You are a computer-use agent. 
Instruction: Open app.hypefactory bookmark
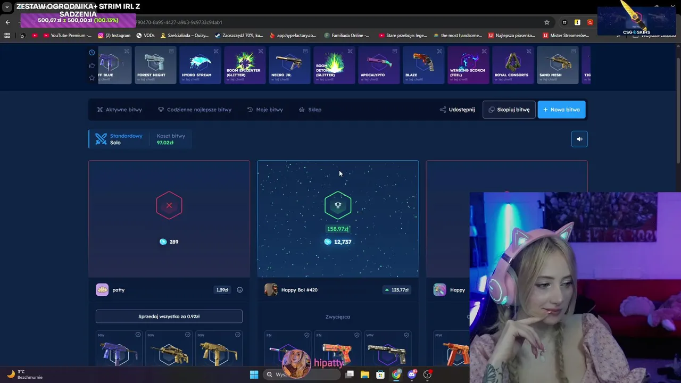tap(293, 36)
